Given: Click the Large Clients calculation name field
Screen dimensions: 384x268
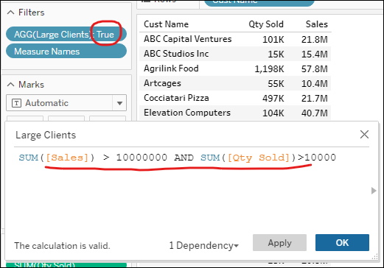Looking at the screenshot, I should tap(46, 135).
